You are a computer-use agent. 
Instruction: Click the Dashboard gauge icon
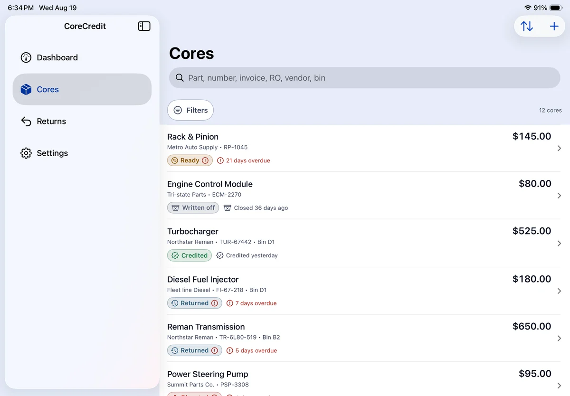26,57
